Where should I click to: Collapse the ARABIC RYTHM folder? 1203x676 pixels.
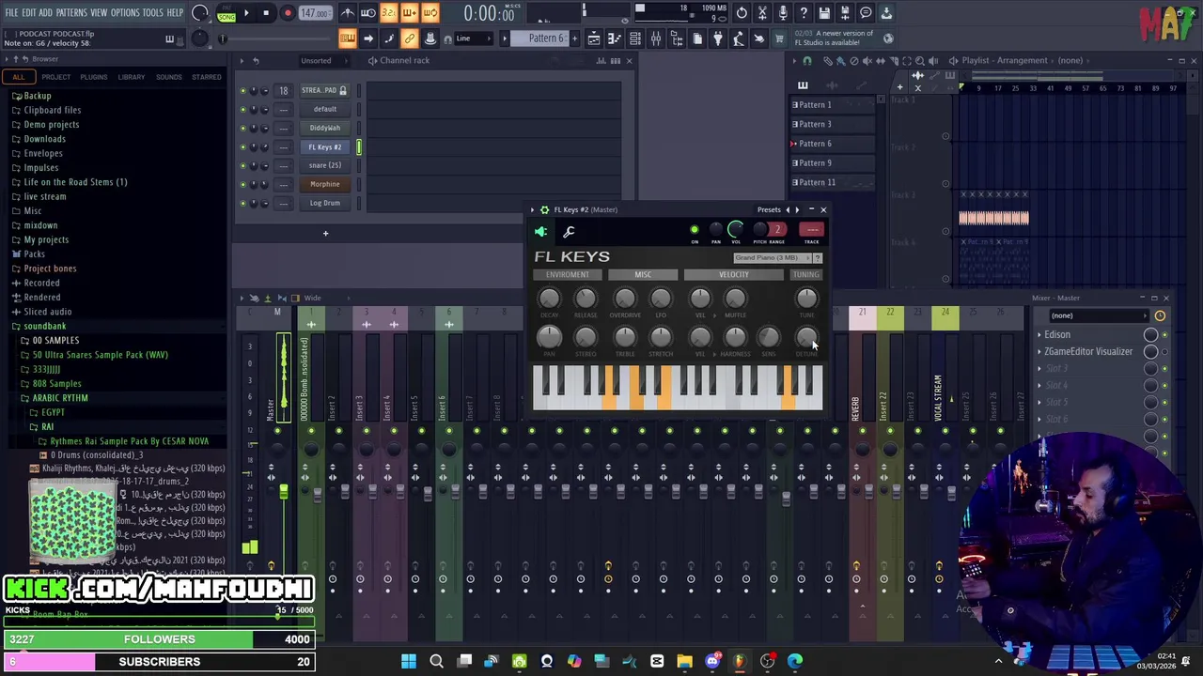(59, 398)
